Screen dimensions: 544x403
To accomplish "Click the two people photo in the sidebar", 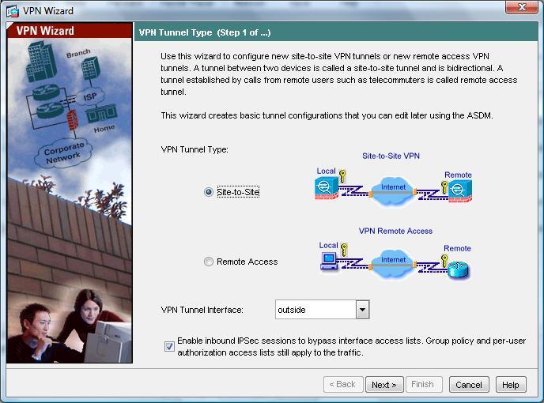I will 70,326.
